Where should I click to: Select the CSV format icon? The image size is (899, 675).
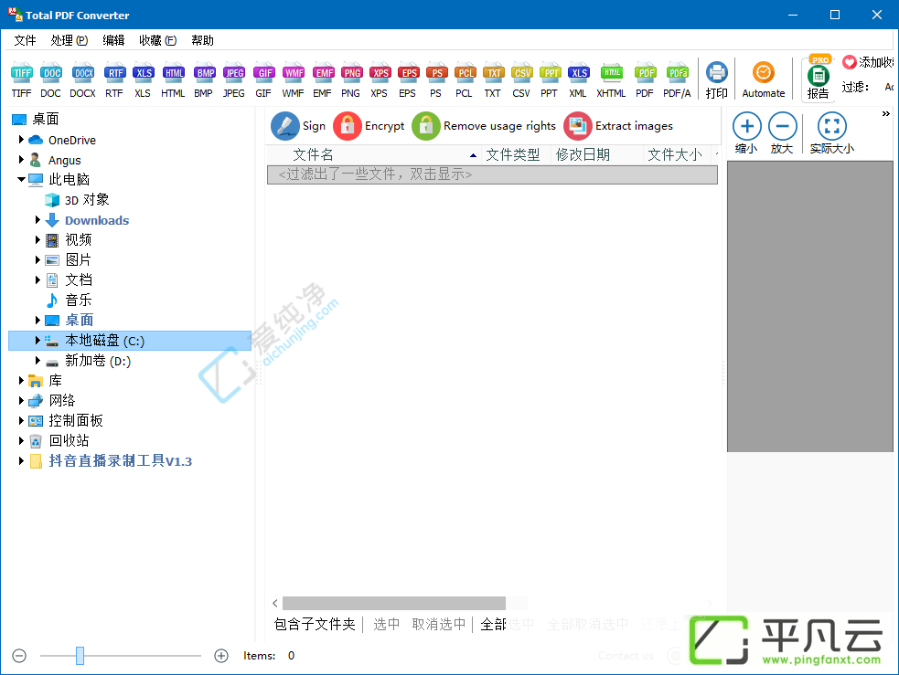tap(521, 80)
